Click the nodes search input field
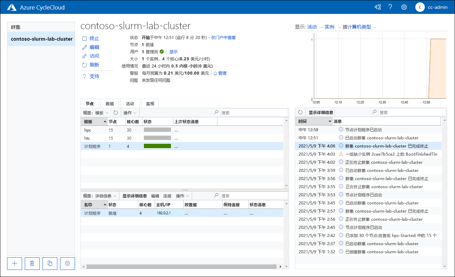 (x=254, y=113)
